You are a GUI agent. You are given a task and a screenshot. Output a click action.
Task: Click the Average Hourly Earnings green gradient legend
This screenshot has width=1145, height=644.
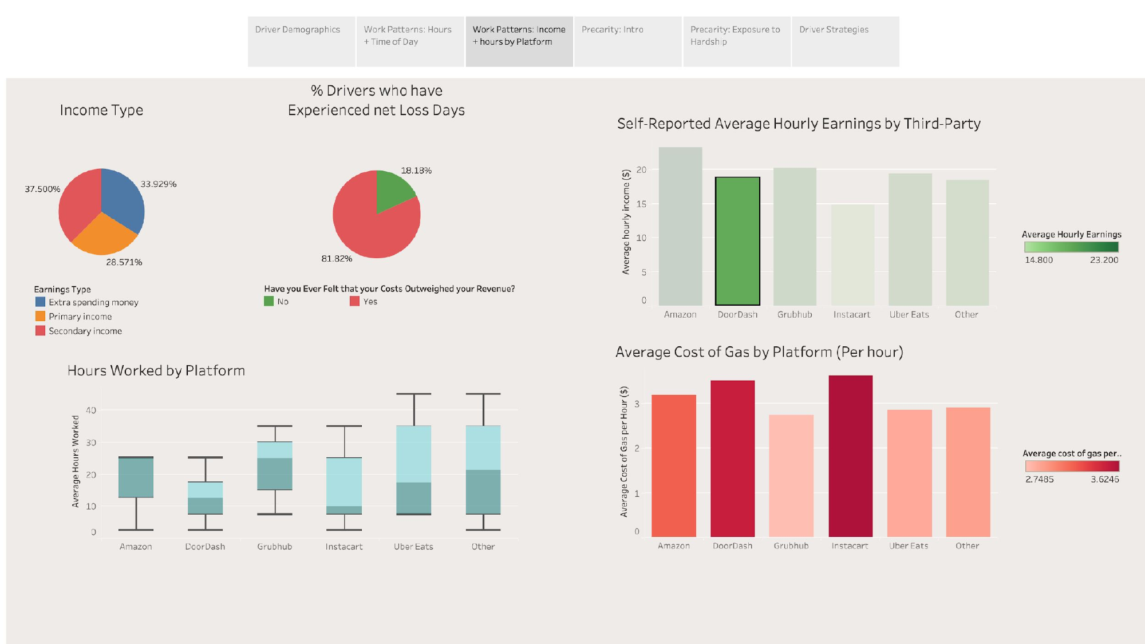tap(1071, 247)
